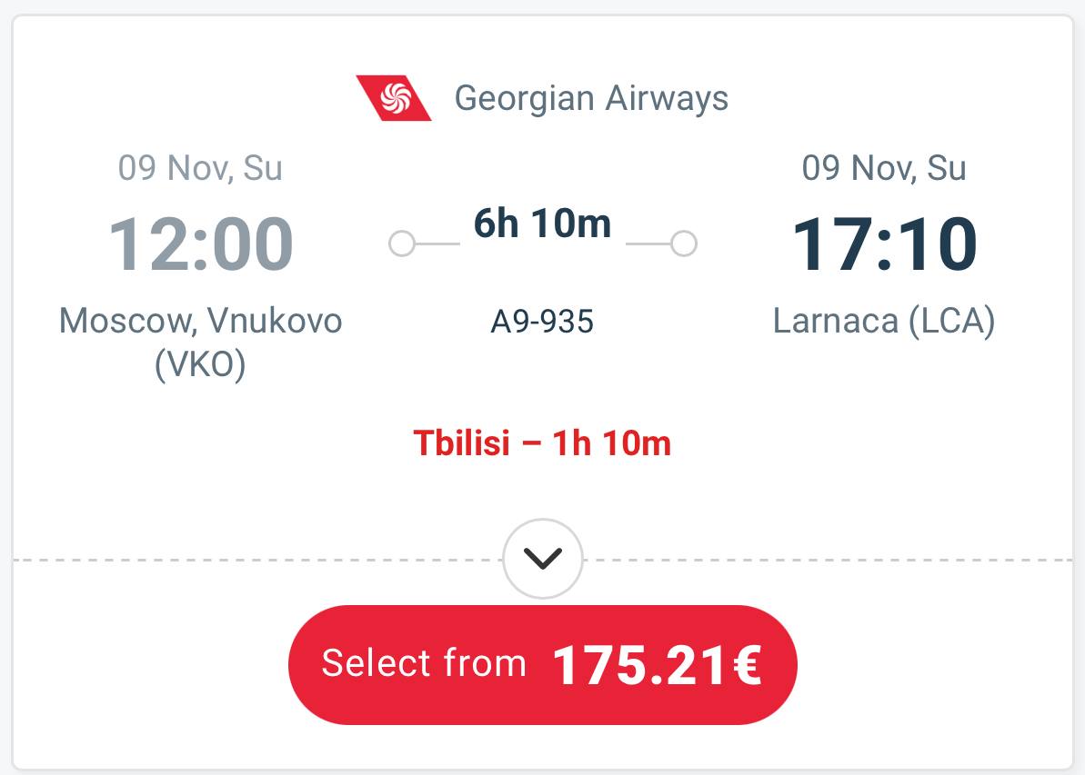Click the Georgian Airways airline name
Viewport: 1085px width, 775px height.
(x=591, y=97)
